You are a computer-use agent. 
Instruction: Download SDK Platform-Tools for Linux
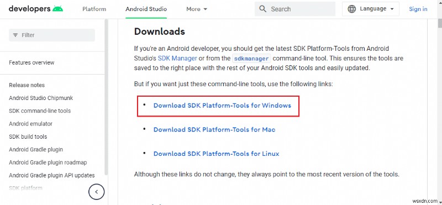tap(216, 154)
